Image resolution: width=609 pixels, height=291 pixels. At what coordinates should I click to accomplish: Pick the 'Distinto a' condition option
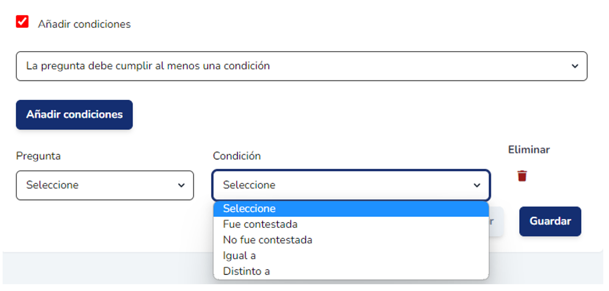pyautogui.click(x=246, y=271)
